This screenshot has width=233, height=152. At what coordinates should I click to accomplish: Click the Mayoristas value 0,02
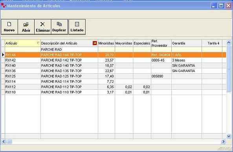(x=128, y=87)
